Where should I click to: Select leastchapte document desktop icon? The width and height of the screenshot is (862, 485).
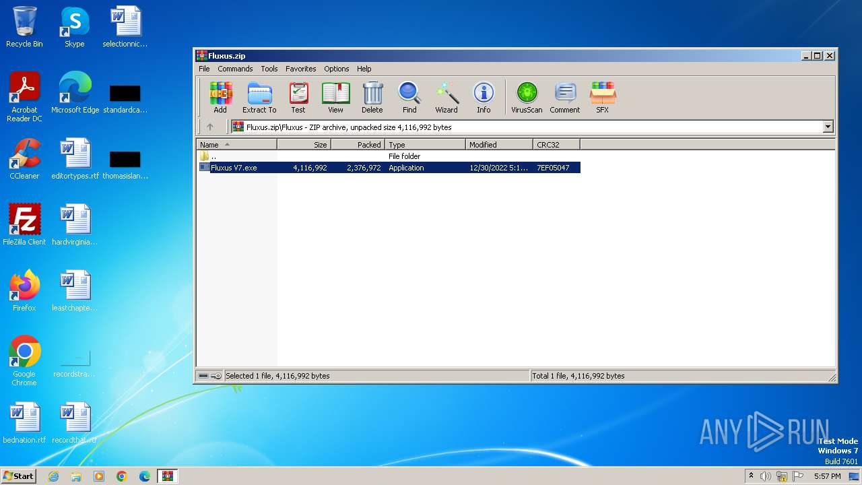click(75, 291)
